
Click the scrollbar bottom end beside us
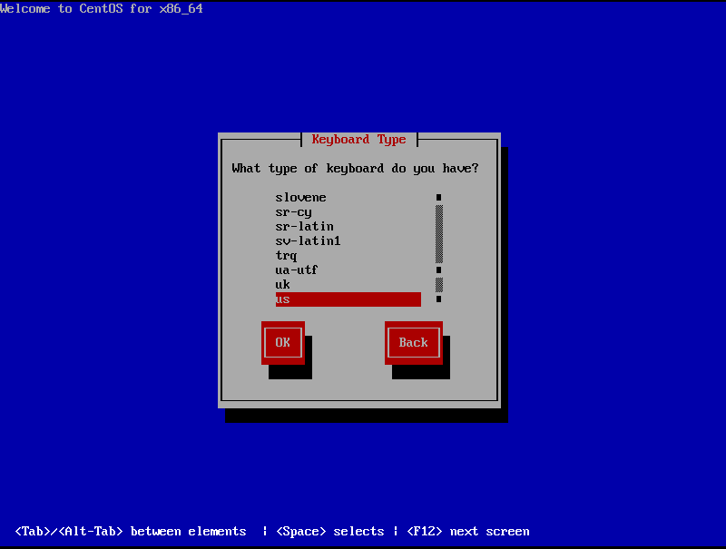tap(438, 299)
